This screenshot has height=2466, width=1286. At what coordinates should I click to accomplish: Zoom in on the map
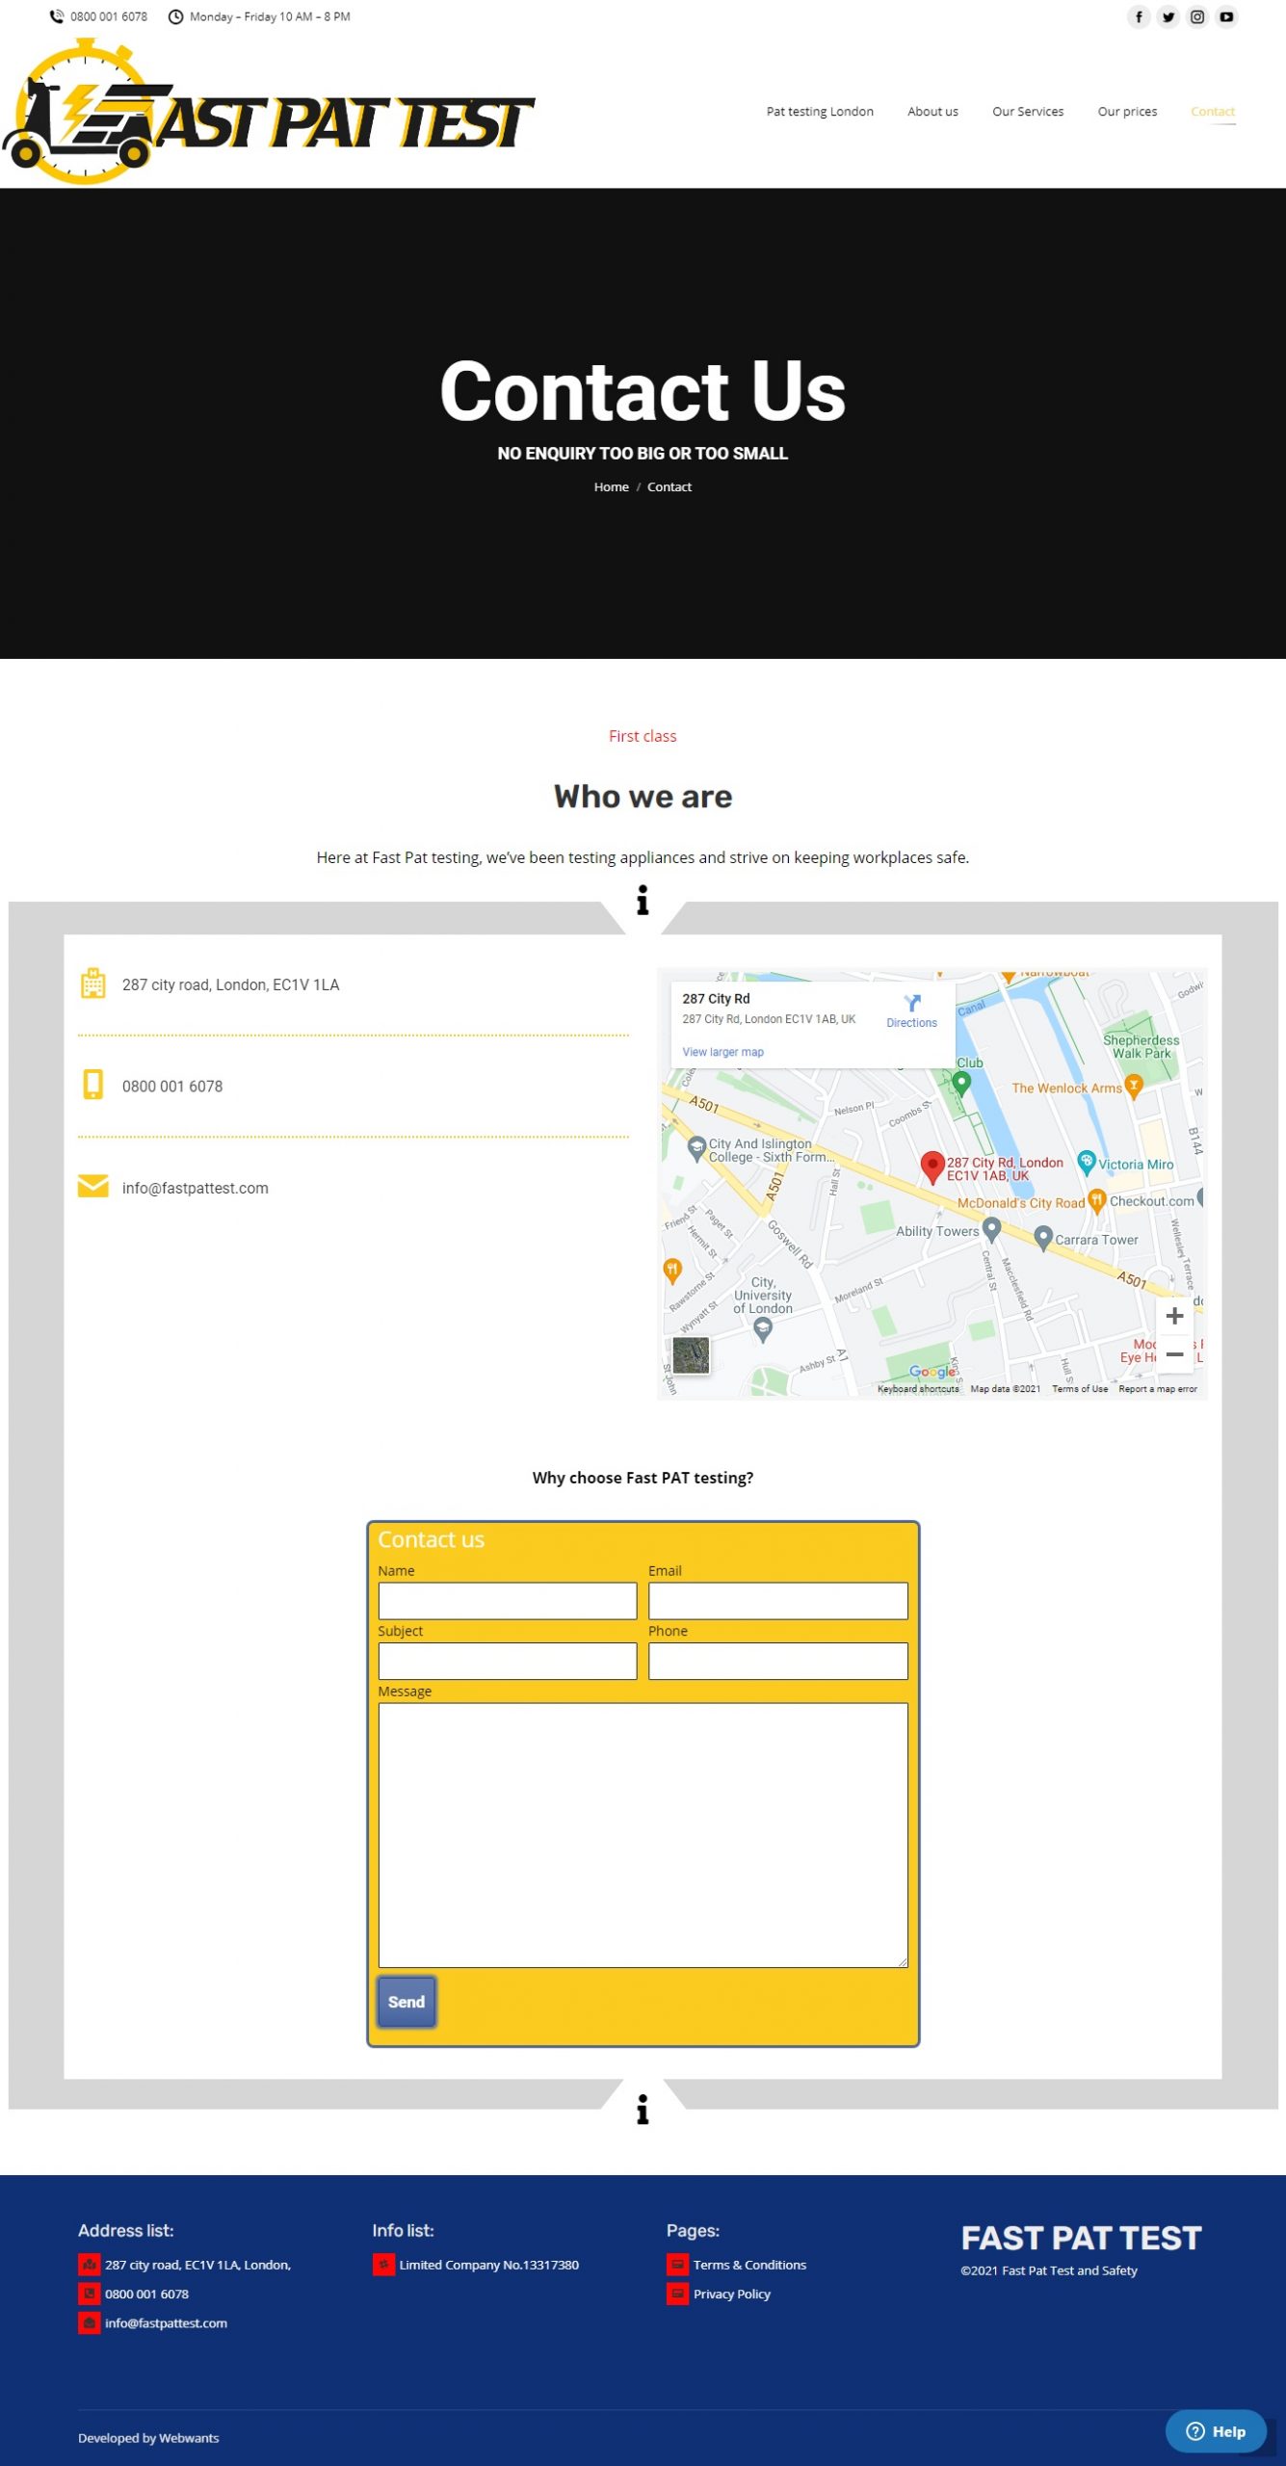coord(1174,1316)
